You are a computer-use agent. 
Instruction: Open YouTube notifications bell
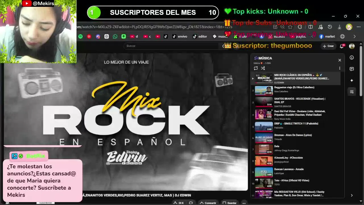coord(342,46)
